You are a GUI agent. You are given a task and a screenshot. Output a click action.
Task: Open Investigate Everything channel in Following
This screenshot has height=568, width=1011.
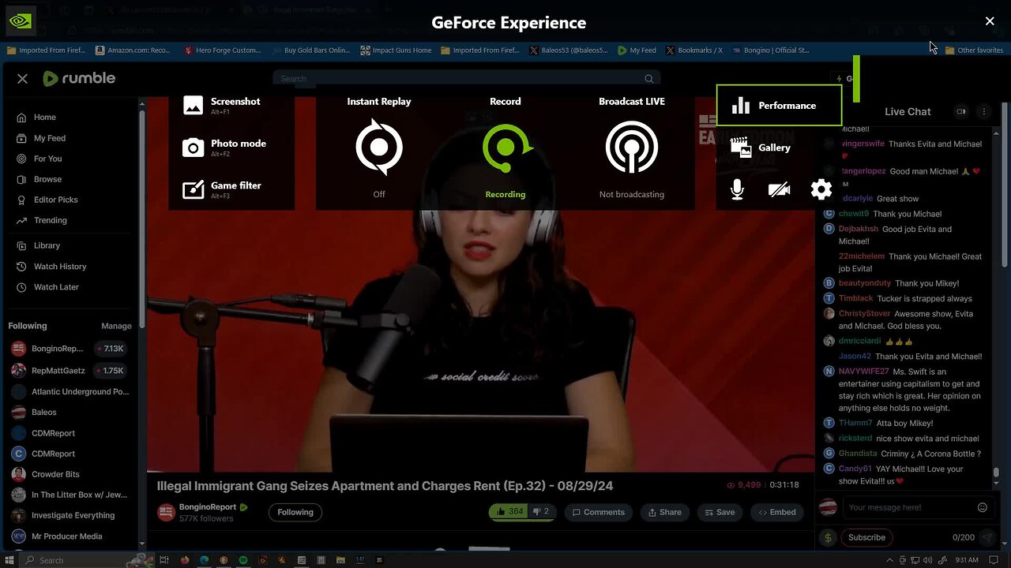tap(63, 515)
